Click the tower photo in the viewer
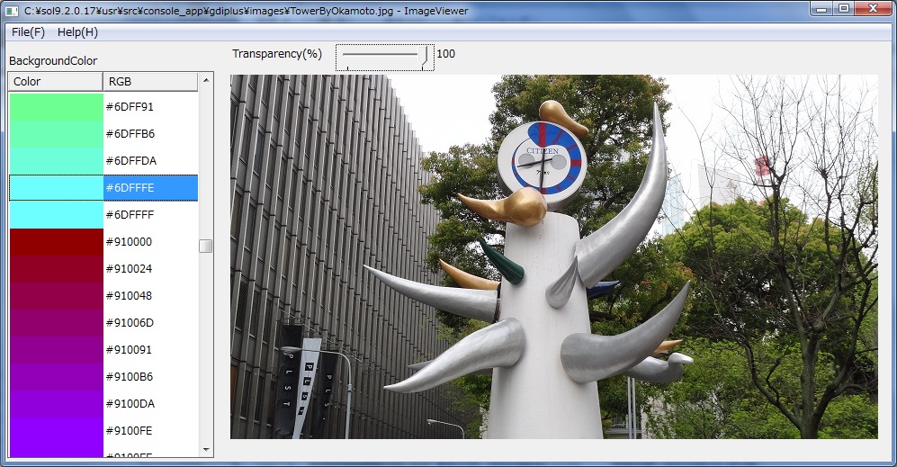 553,257
